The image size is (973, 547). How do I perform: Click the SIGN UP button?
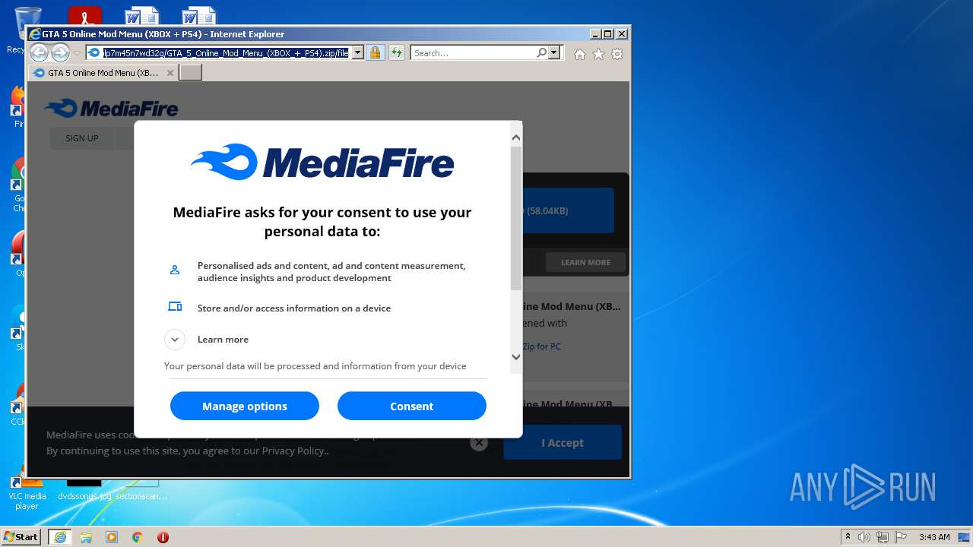point(82,138)
